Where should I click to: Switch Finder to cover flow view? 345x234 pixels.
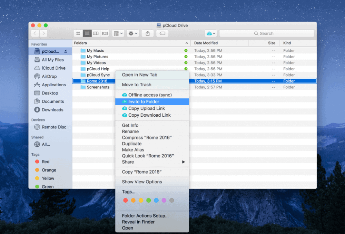(x=105, y=33)
